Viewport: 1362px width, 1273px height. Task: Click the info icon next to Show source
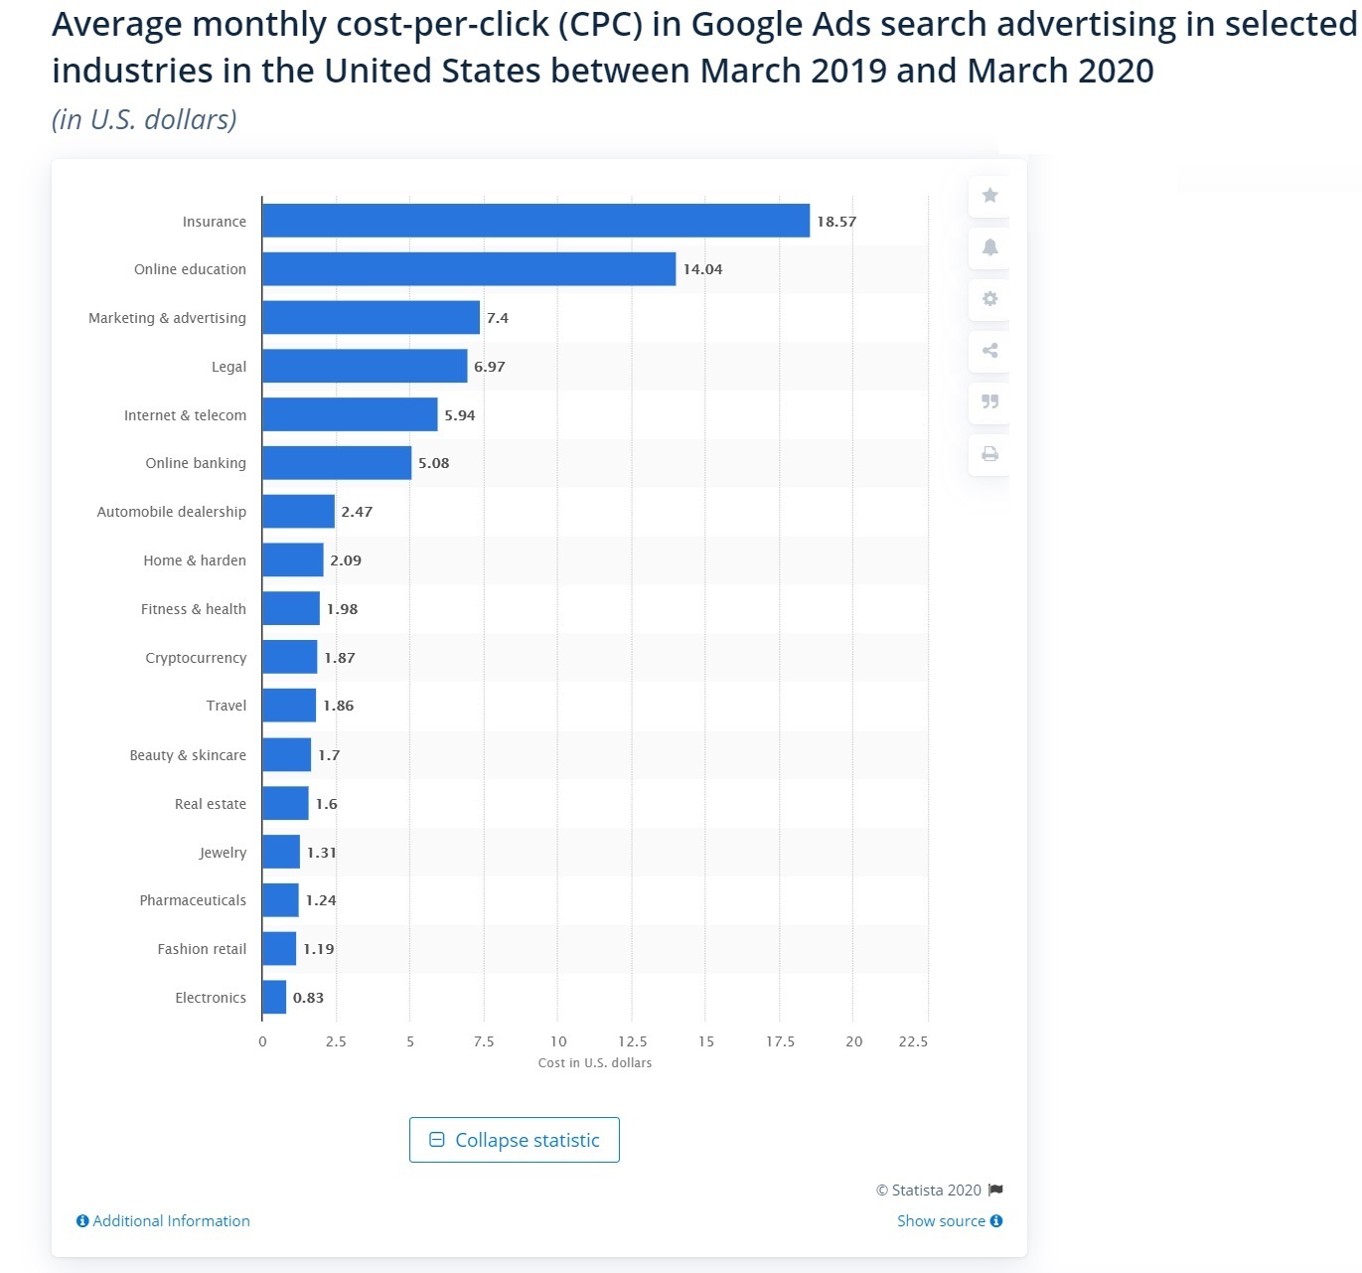(x=996, y=1220)
